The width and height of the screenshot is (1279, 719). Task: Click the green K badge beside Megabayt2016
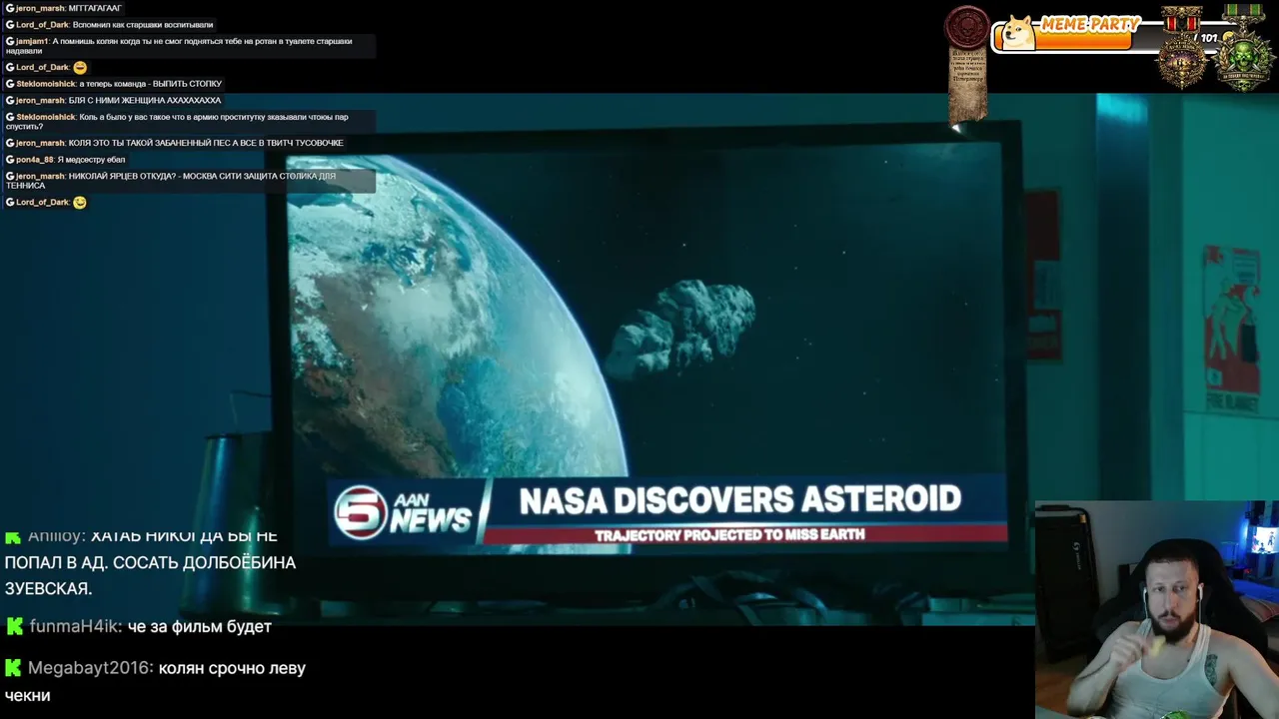[14, 667]
